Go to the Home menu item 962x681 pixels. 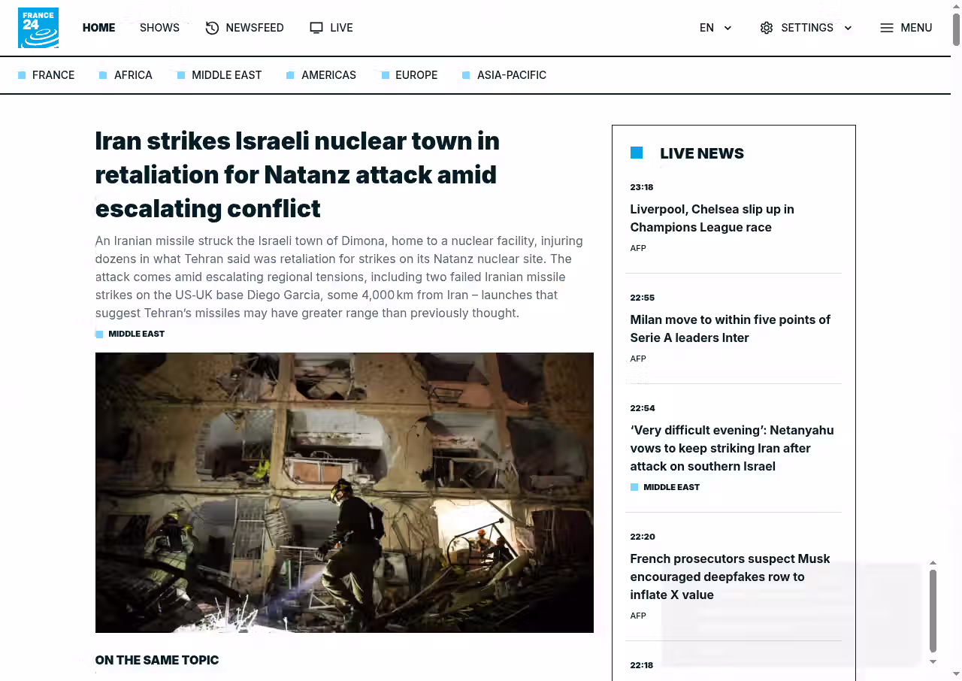click(x=98, y=28)
